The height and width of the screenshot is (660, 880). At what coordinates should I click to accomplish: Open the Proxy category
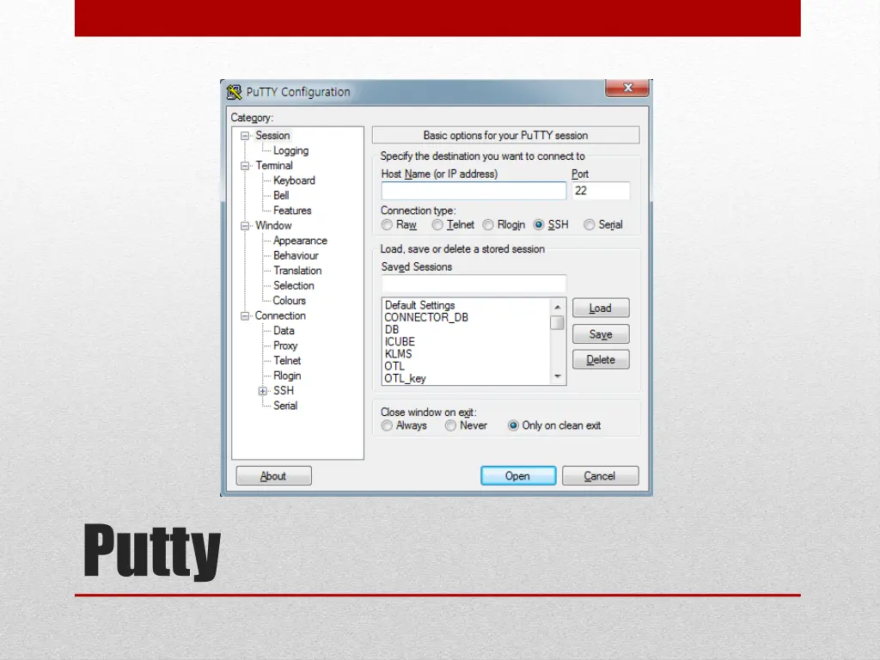(x=285, y=345)
